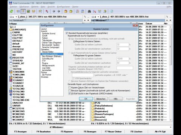The image size is (181, 135).
Task: Click Abbrechen to cancel configuration
Action: click(101, 99)
